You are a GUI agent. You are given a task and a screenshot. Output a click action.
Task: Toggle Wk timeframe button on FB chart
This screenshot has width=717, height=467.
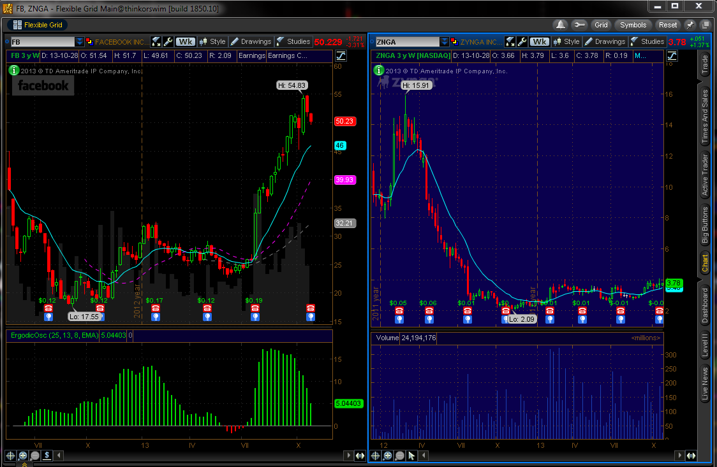(x=185, y=42)
